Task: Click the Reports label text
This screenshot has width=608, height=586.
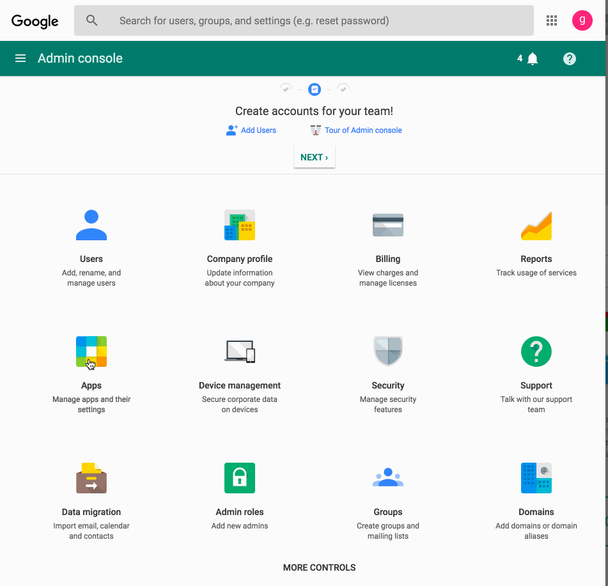Action: (x=536, y=259)
